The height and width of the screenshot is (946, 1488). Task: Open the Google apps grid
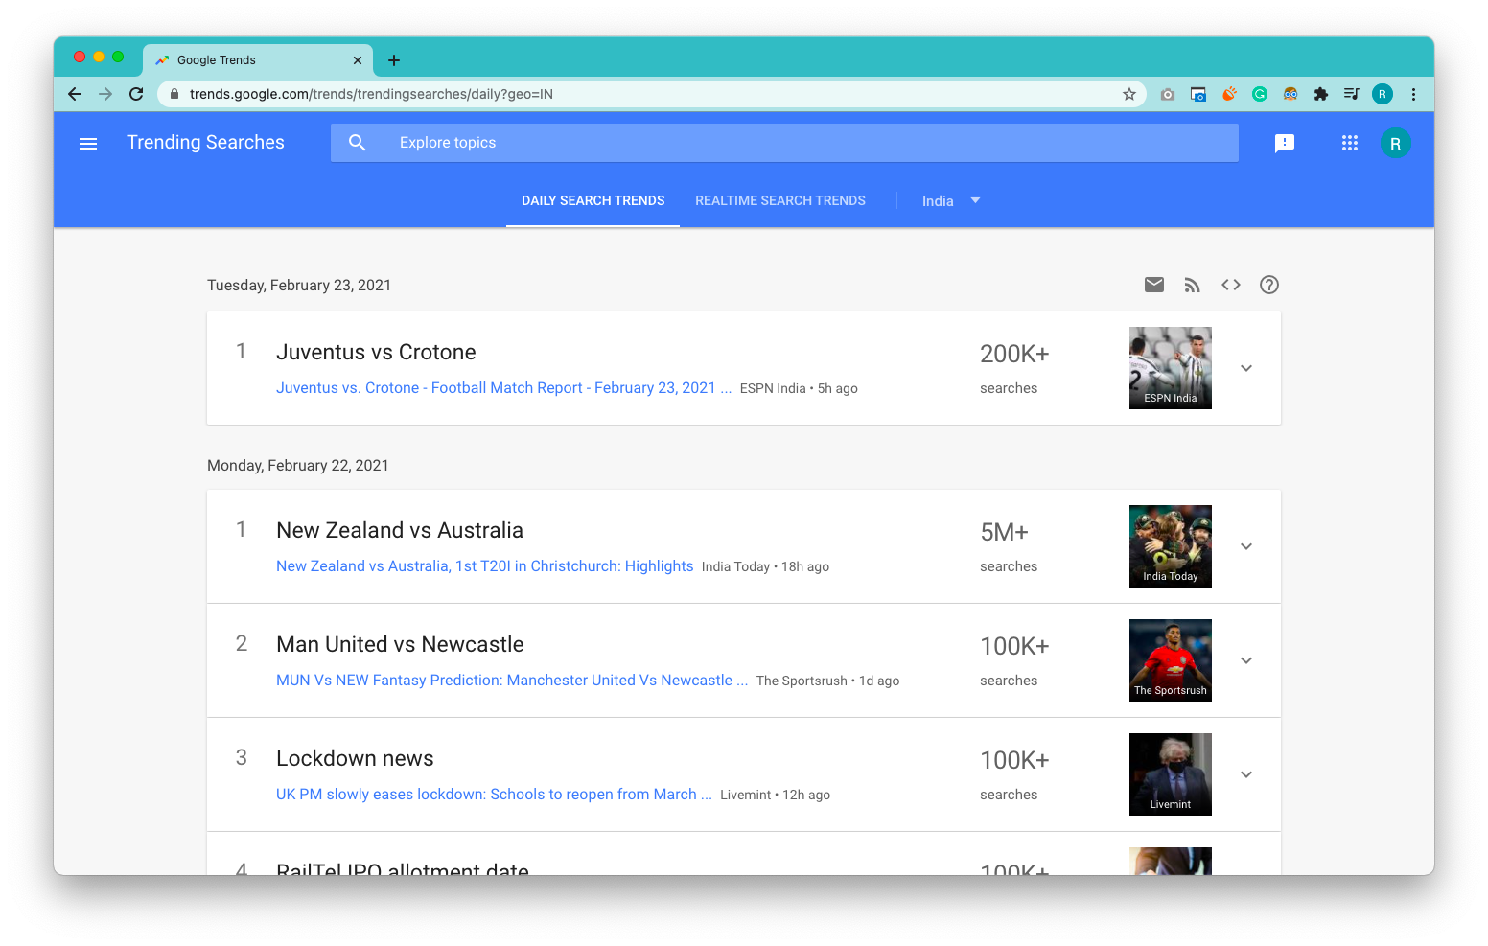(1350, 143)
